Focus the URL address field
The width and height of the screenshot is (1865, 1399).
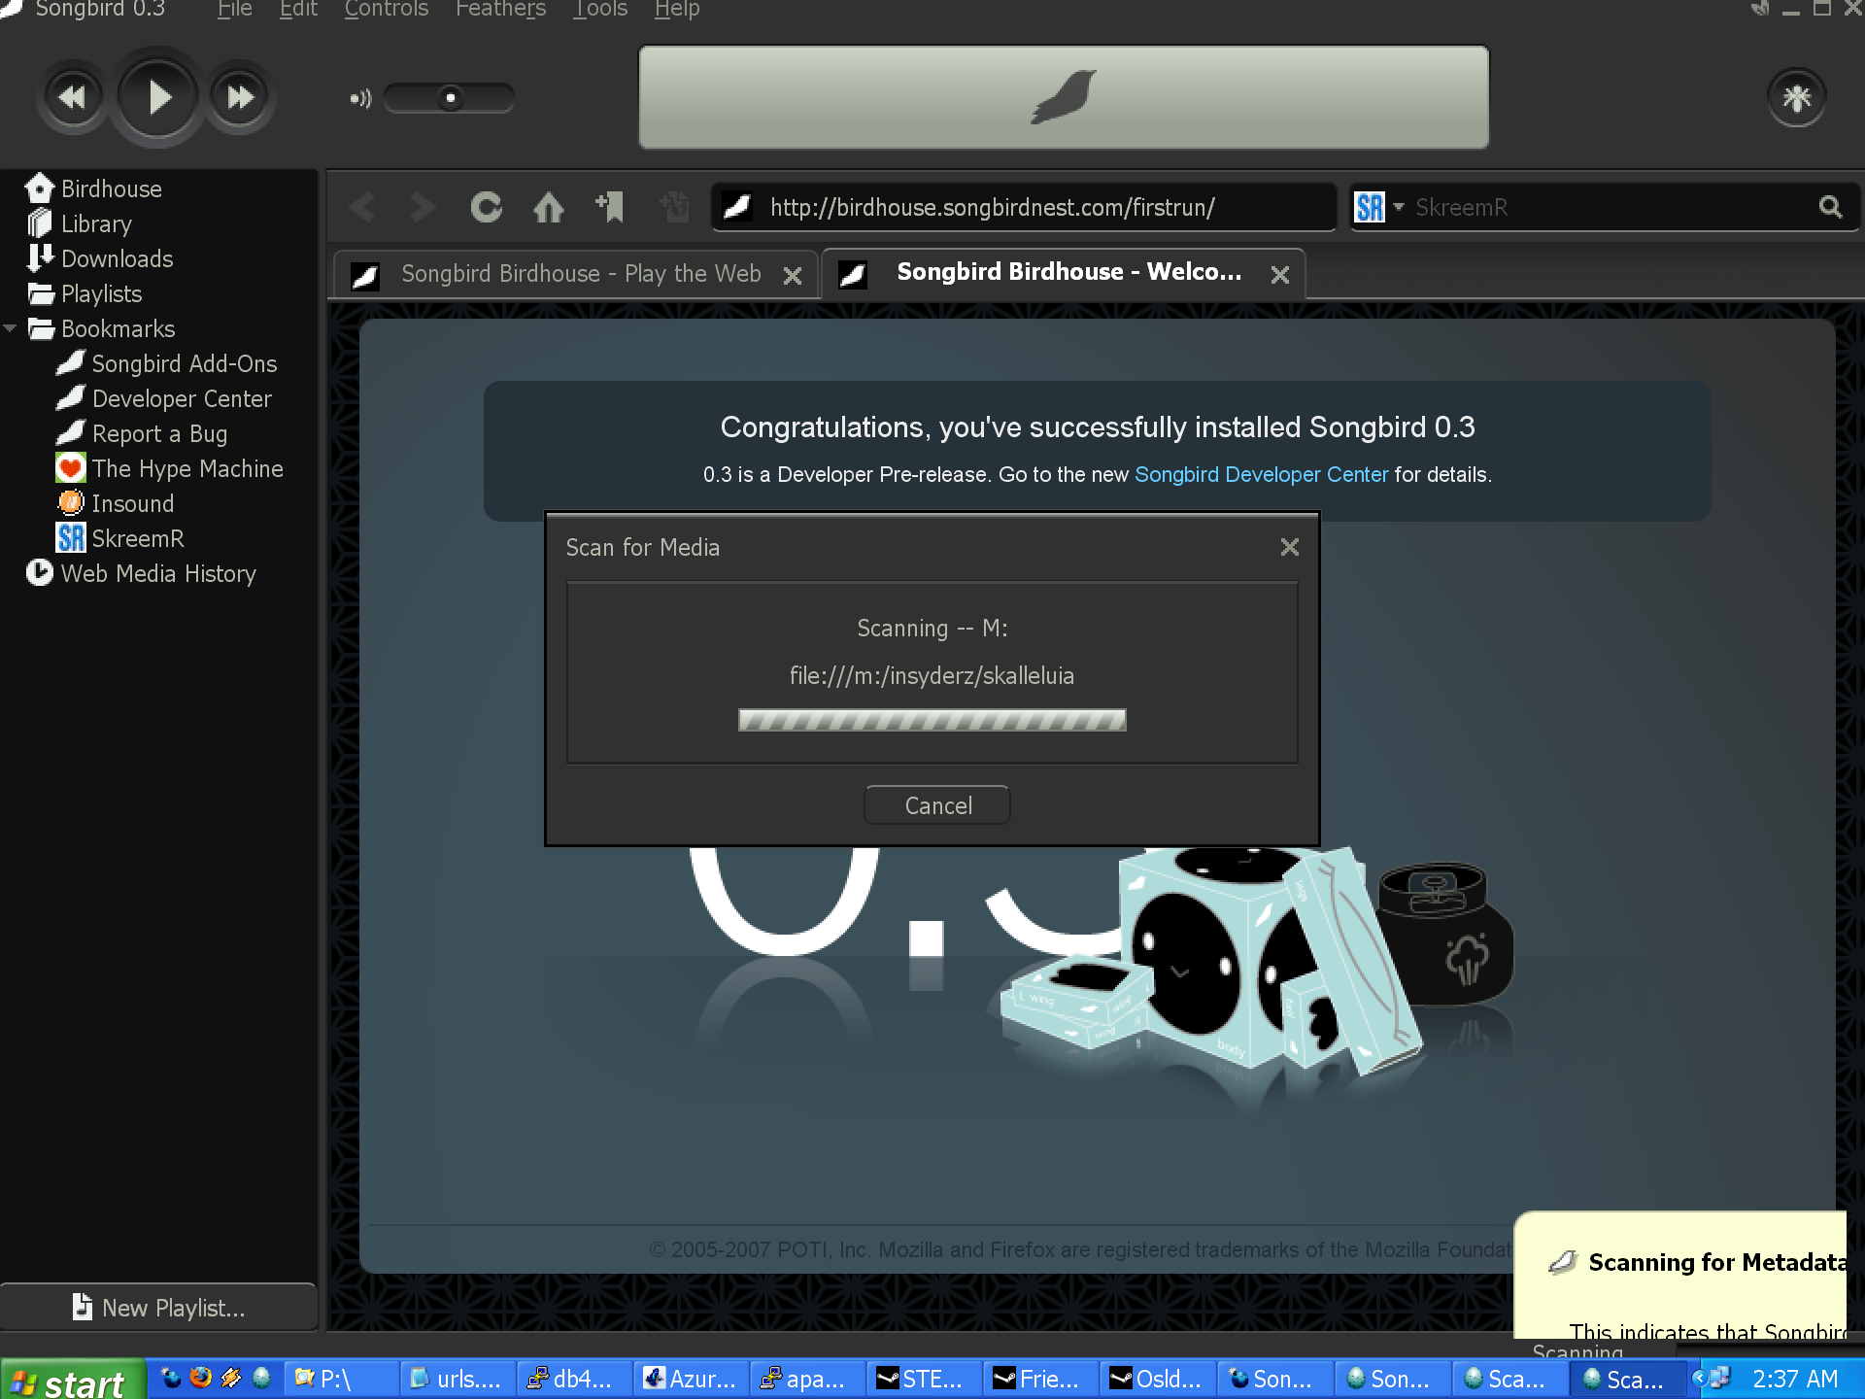click(1025, 207)
